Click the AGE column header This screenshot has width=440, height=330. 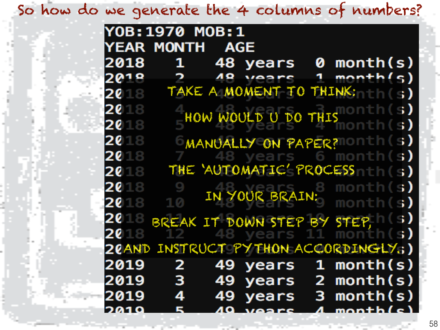coord(239,47)
